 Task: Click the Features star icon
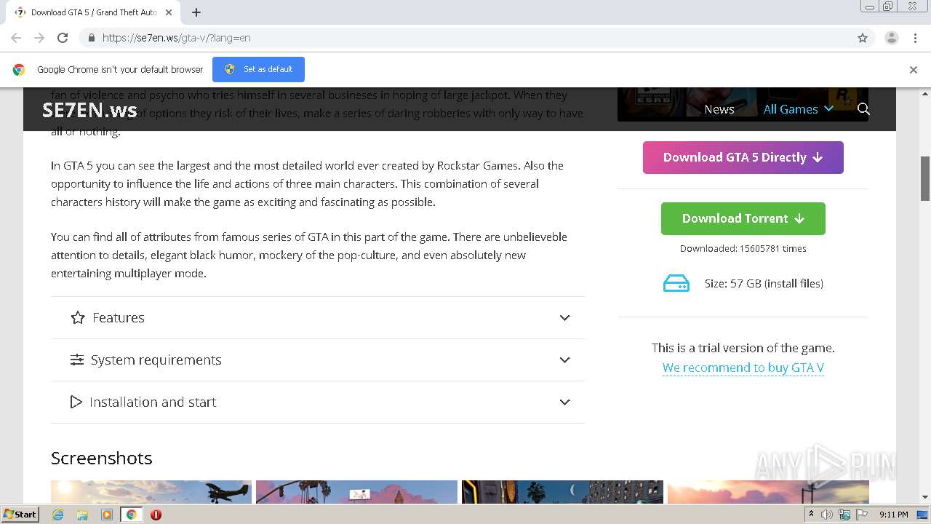click(x=78, y=317)
